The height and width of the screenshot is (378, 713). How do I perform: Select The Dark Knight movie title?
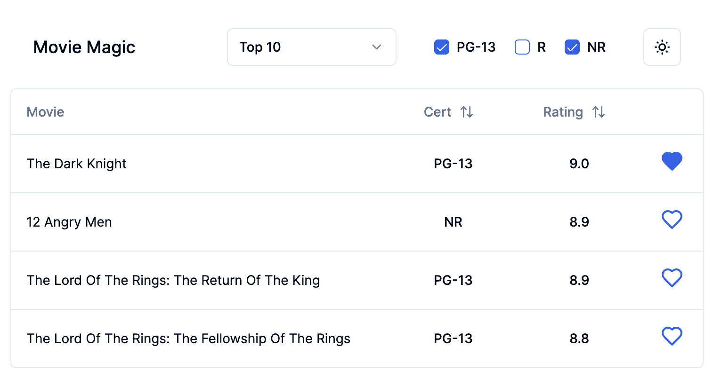[x=77, y=164]
